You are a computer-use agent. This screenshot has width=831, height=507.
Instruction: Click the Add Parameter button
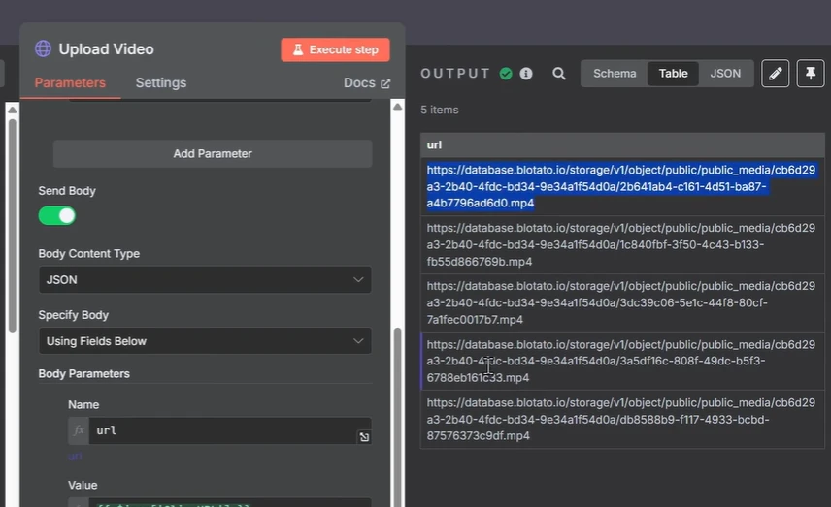tap(213, 153)
